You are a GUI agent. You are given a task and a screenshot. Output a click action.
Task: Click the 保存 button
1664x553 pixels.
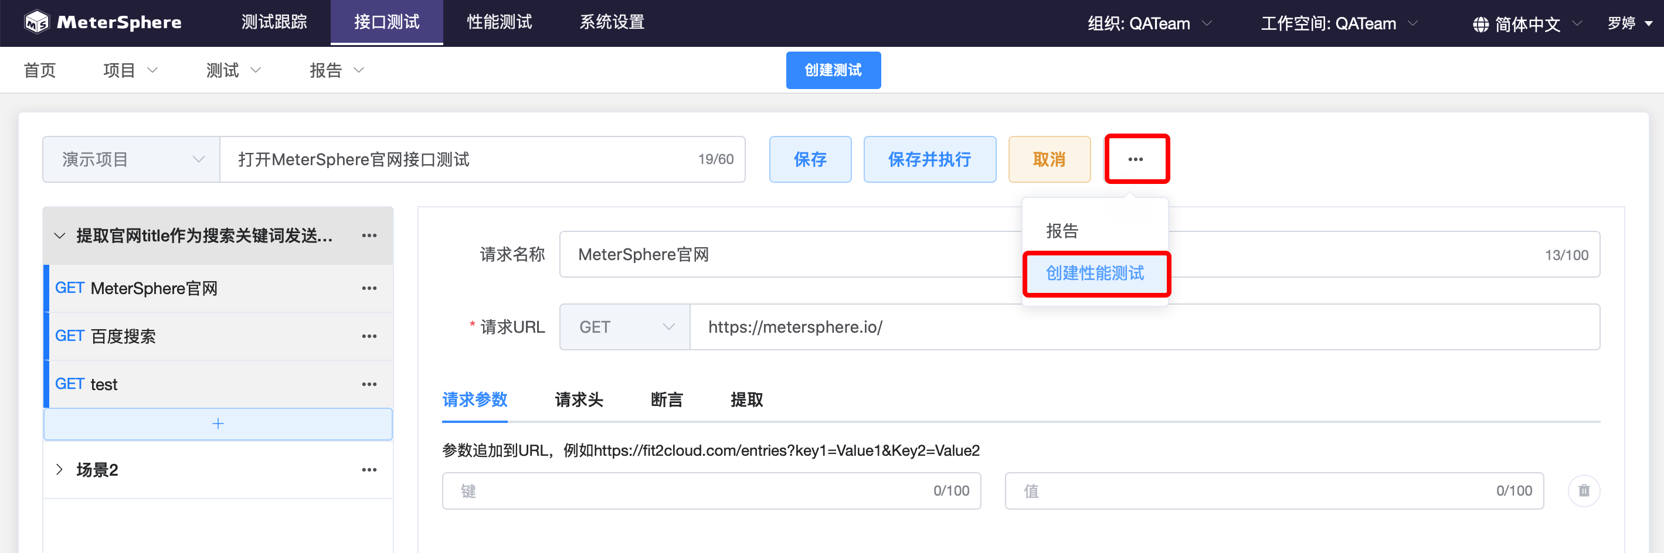[x=810, y=159]
